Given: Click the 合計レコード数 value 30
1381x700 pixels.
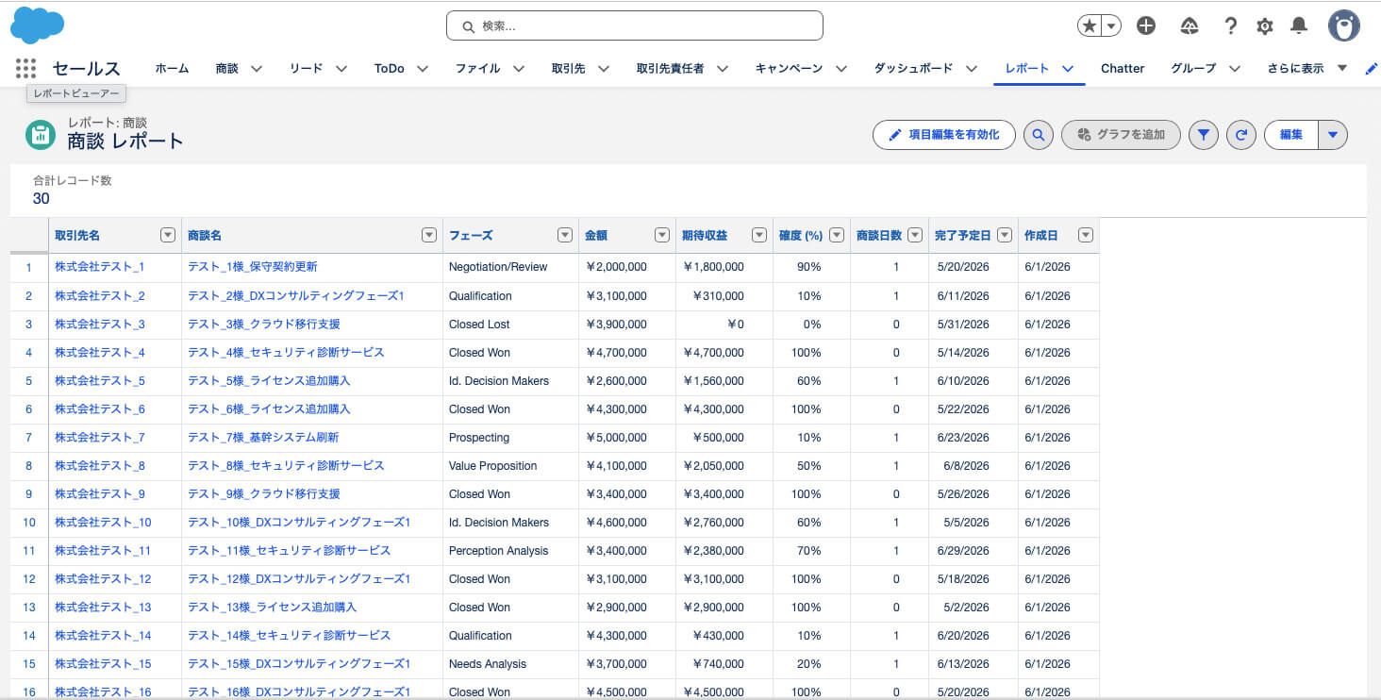Looking at the screenshot, I should point(42,199).
